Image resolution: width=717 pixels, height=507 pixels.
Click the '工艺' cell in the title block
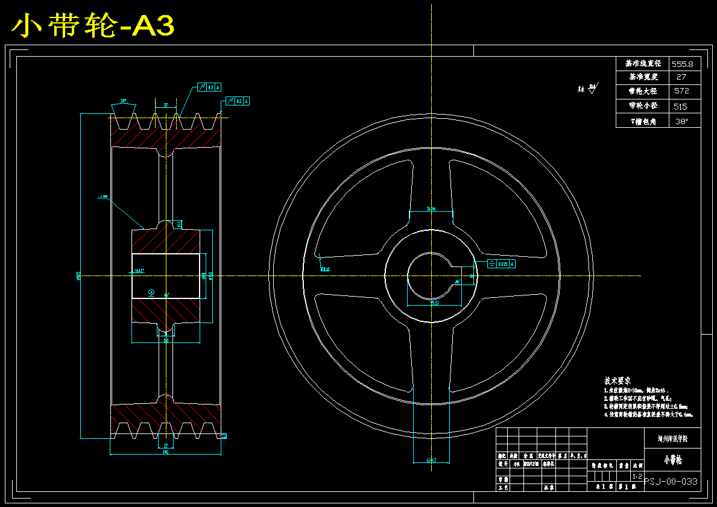(502, 488)
